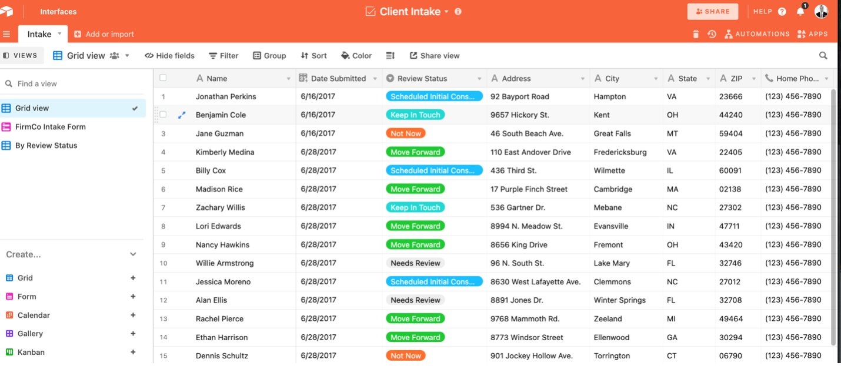The image size is (841, 366).
Task: Check the Benjamin Cole row checkbox
Action: 163,115
